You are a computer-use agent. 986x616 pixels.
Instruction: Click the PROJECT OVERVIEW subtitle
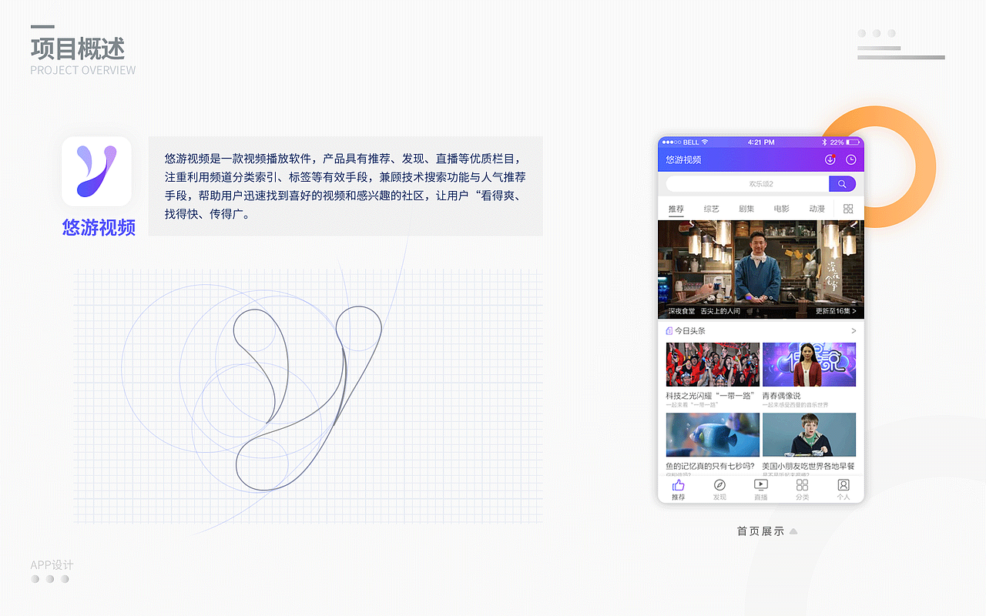(83, 70)
